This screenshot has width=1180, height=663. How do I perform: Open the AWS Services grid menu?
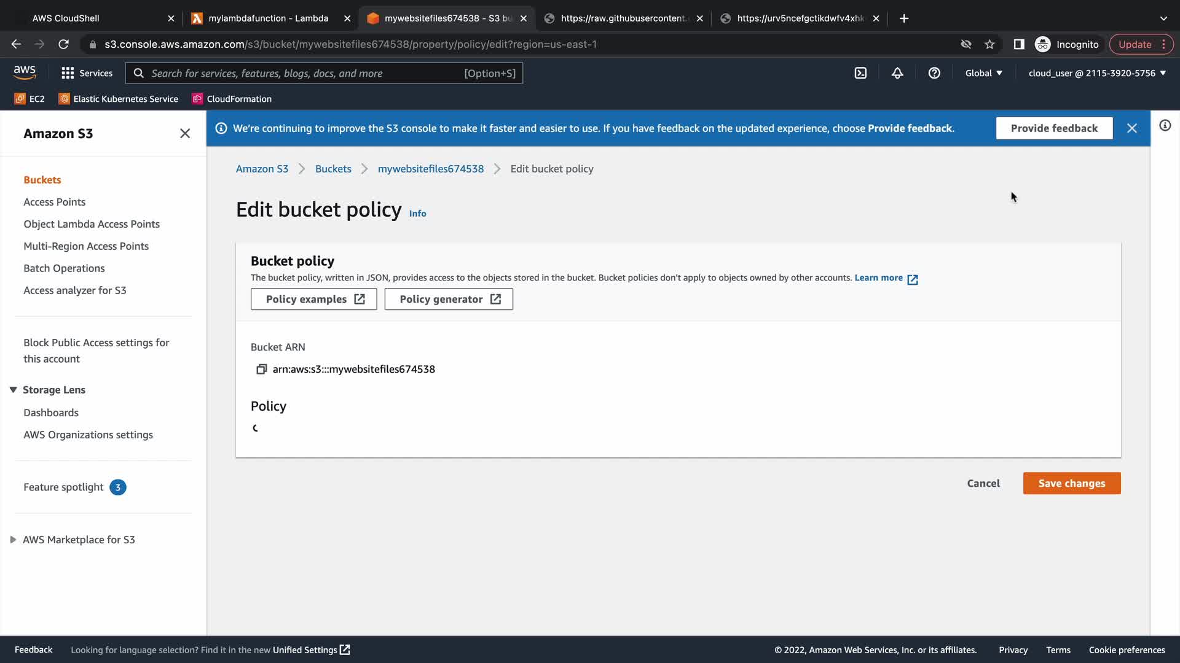point(68,73)
